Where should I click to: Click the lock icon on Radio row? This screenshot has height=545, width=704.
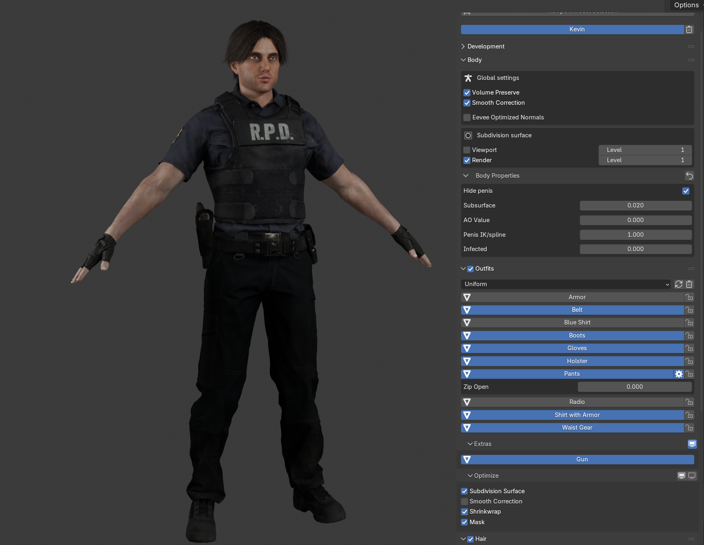[689, 402]
